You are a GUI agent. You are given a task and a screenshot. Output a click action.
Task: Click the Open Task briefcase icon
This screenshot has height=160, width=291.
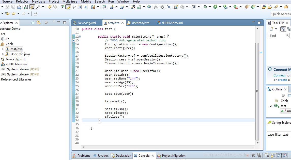(x=270, y=7)
